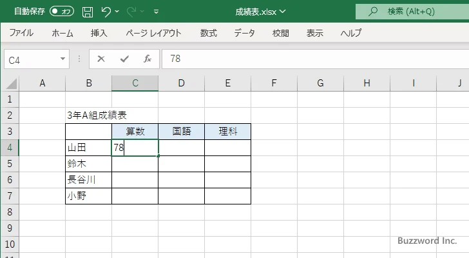Viewport: 469px width, 258px height.
Task: Select row 5 header
Action: (10, 164)
